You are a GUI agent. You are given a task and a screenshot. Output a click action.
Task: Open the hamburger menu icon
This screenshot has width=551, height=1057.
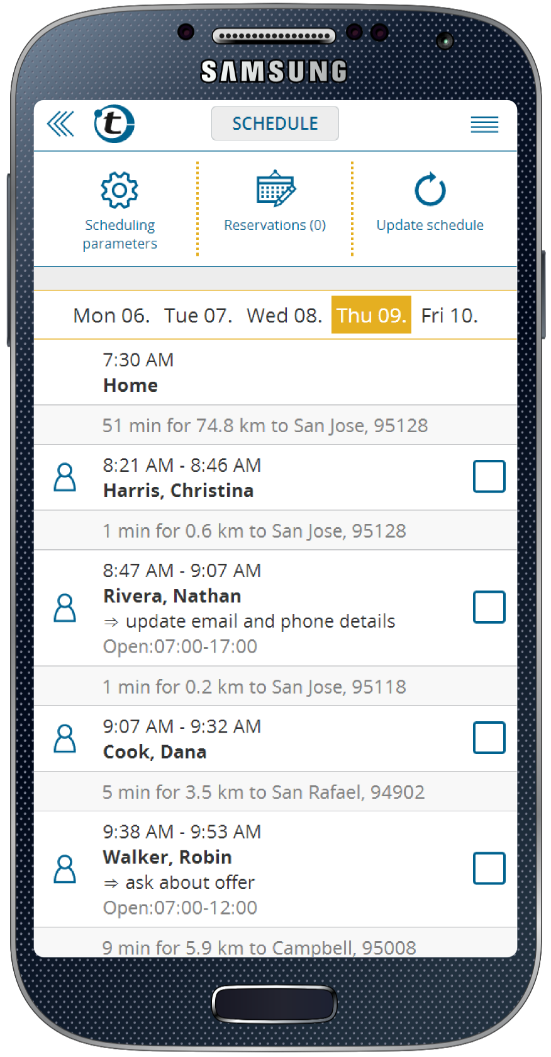click(x=484, y=124)
